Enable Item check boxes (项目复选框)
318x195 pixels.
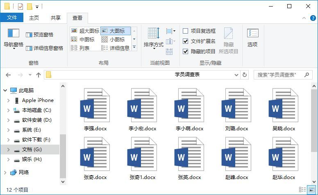(185, 31)
